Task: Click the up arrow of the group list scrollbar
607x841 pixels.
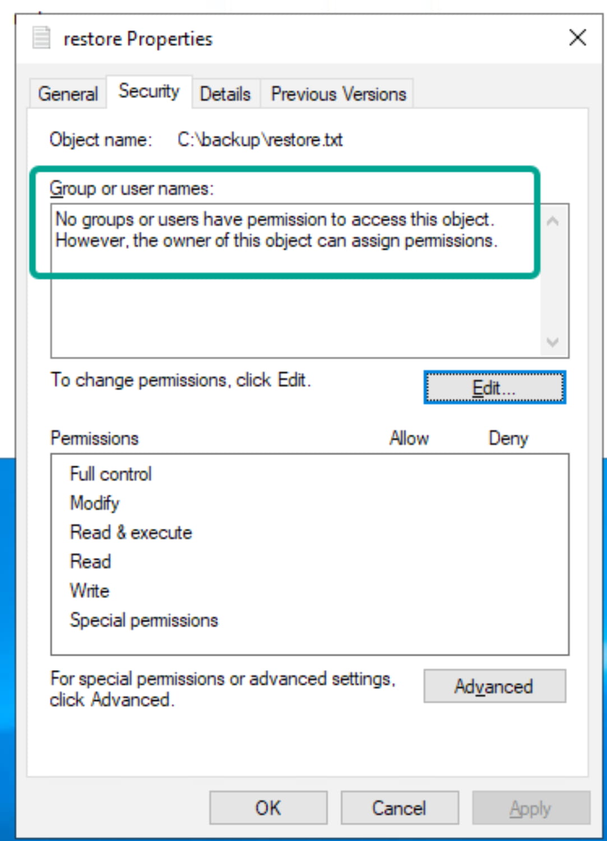Action: (x=553, y=221)
